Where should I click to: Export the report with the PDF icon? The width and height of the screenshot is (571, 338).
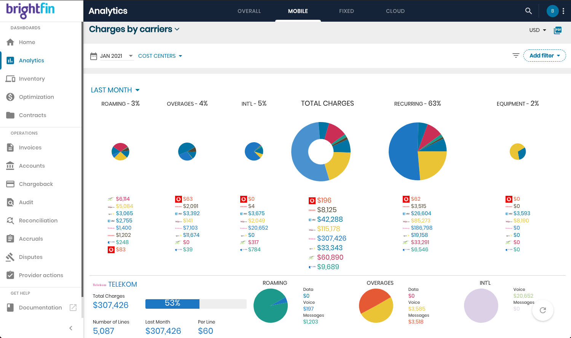coord(558,30)
